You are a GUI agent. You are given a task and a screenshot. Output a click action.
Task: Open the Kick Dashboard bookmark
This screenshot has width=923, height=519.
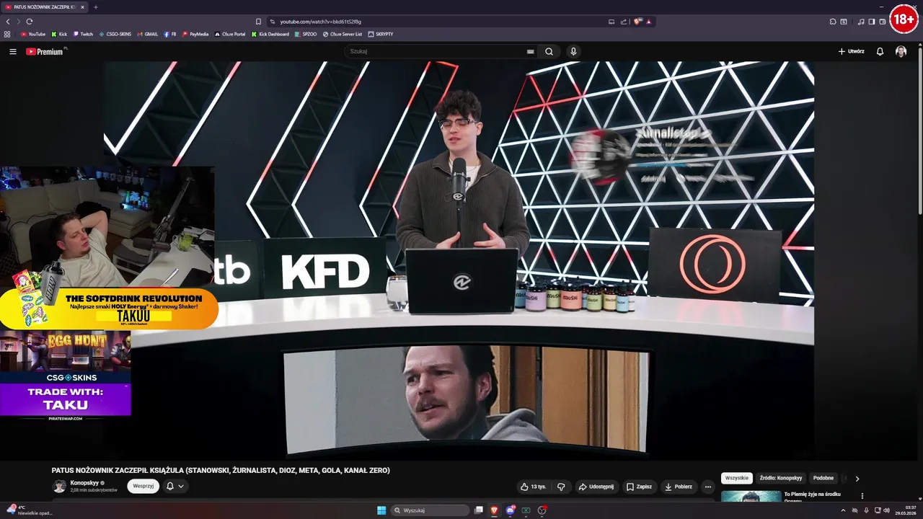[270, 34]
